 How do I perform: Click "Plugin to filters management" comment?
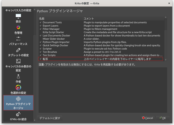pos(100,29)
